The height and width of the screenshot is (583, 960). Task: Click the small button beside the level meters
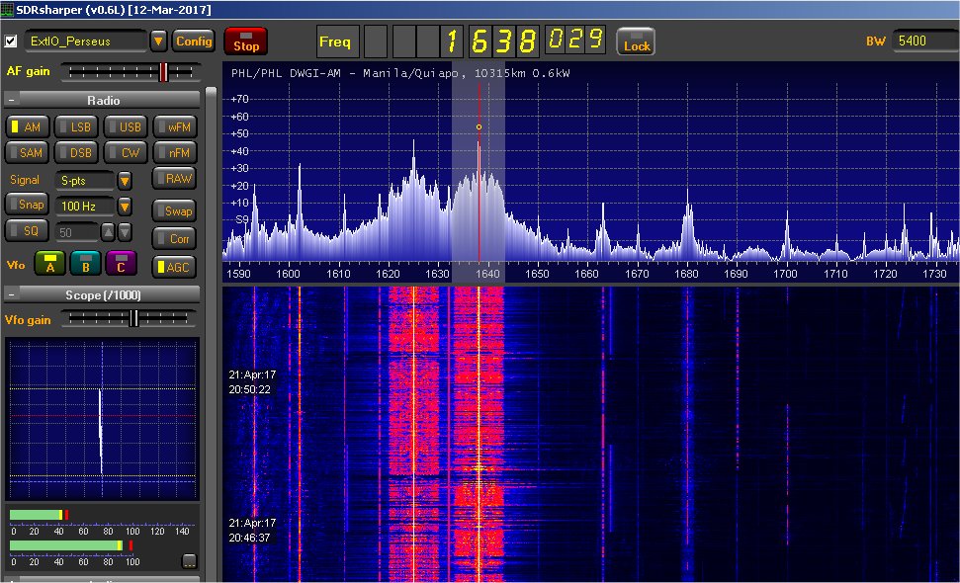(189, 561)
